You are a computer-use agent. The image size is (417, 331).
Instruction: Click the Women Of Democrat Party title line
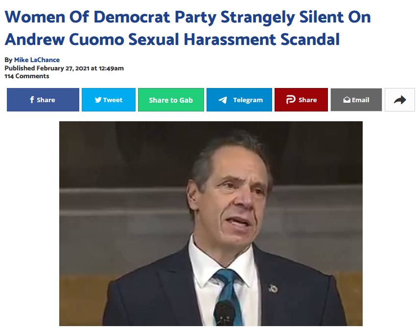pos(187,17)
